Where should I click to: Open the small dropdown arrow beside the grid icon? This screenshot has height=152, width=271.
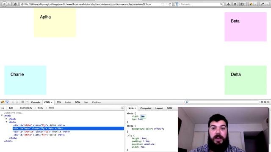[27, 102]
